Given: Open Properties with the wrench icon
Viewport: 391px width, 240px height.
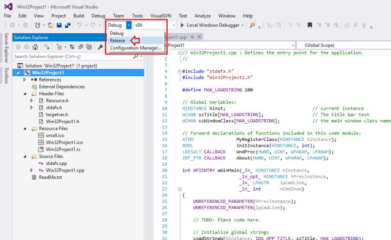Looking at the screenshot, I should coord(101,47).
